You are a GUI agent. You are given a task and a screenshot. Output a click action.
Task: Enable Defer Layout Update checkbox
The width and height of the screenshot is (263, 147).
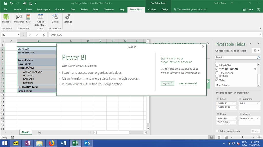tap(217, 131)
